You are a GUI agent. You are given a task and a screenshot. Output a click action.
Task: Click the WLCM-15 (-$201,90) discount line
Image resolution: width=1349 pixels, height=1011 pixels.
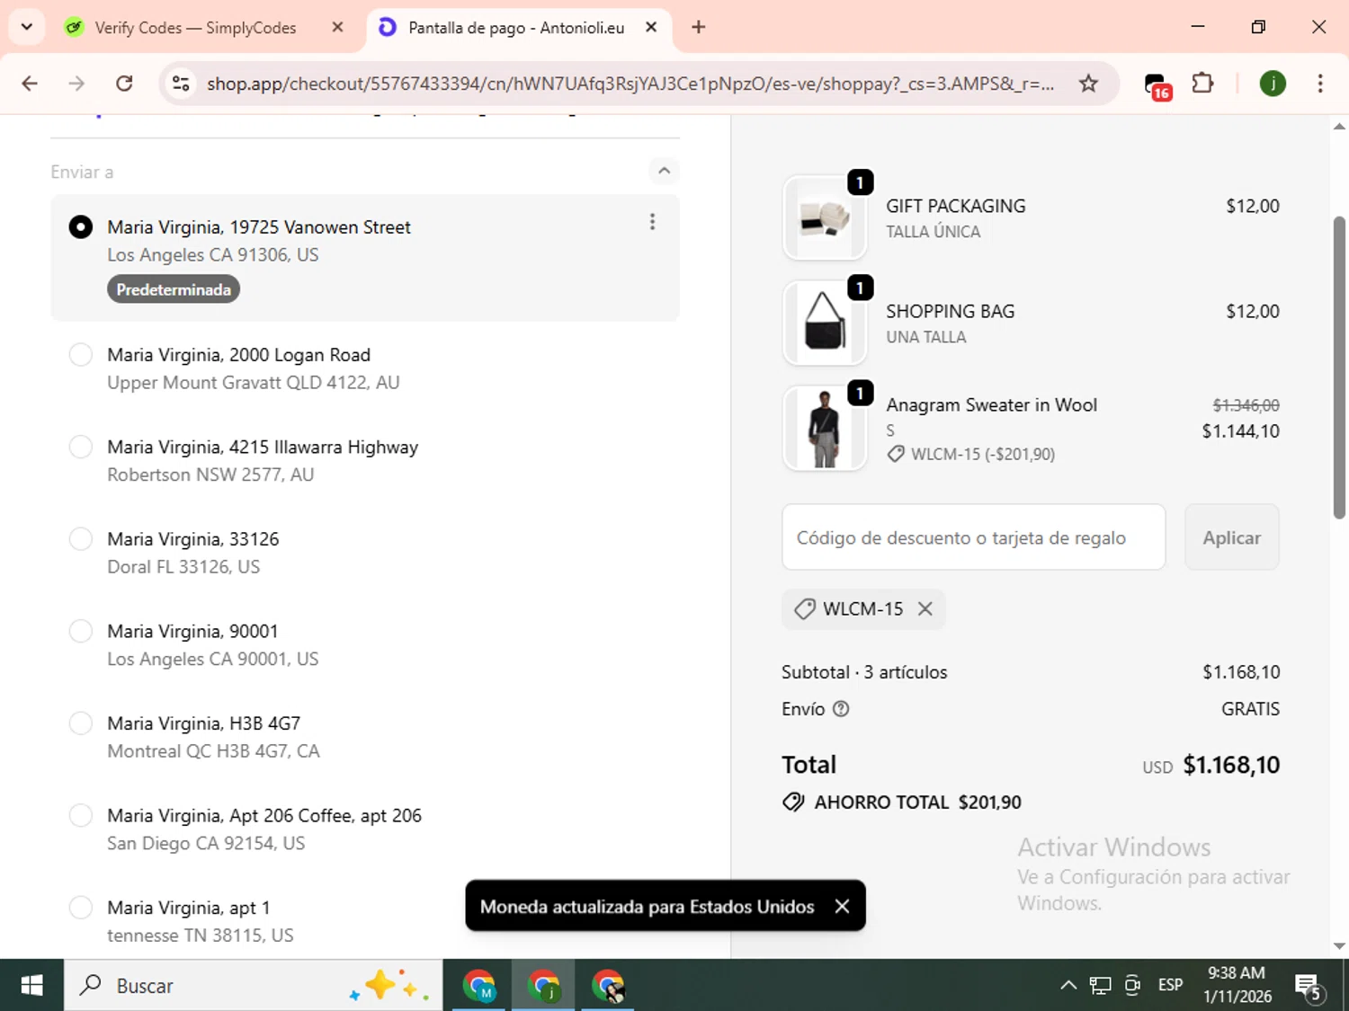pyautogui.click(x=971, y=454)
